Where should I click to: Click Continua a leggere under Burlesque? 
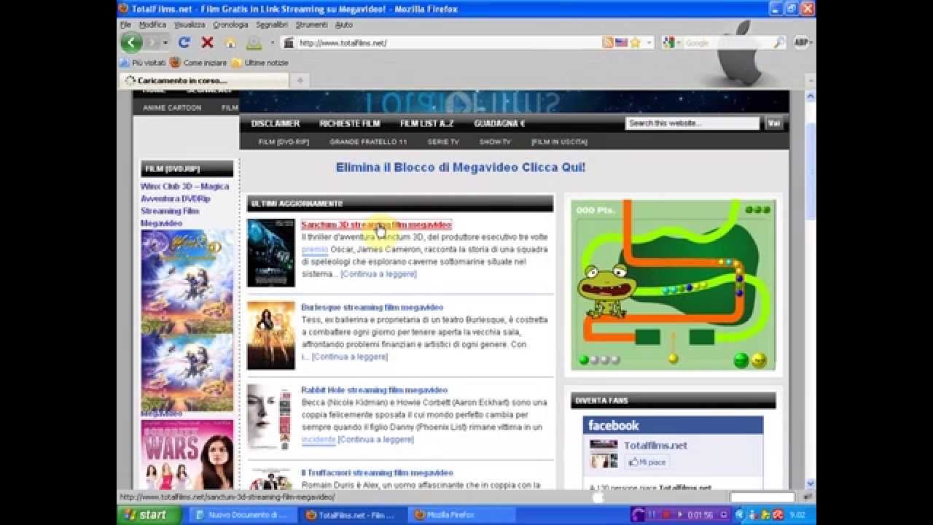tap(350, 357)
